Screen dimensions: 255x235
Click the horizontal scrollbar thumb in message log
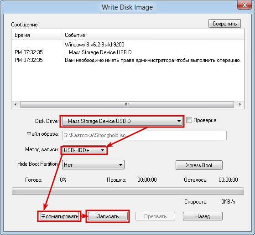(127, 104)
